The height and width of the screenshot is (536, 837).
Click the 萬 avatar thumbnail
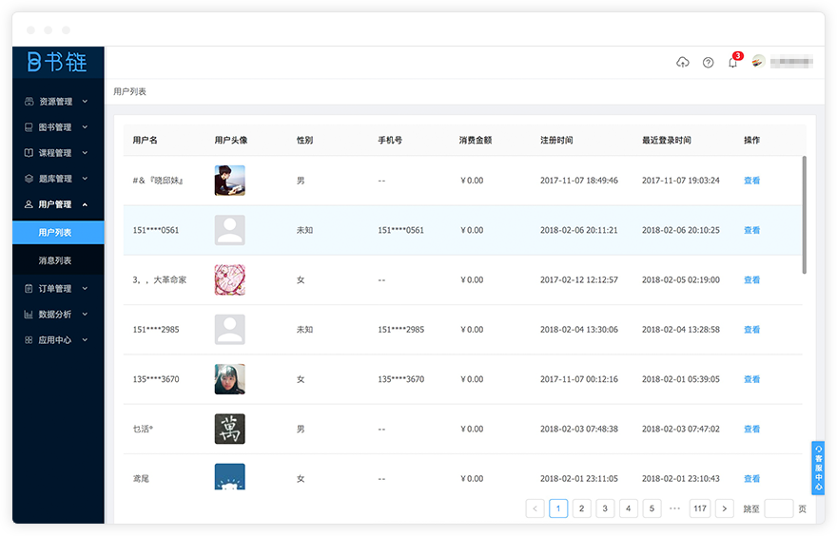(229, 429)
